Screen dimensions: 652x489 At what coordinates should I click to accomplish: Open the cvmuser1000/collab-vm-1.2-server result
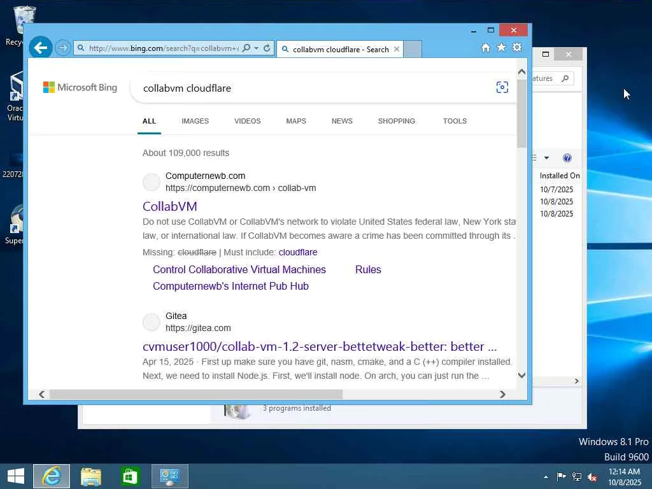click(x=320, y=346)
